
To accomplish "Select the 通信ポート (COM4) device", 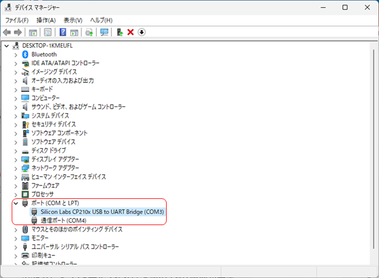I will [x=63, y=221].
